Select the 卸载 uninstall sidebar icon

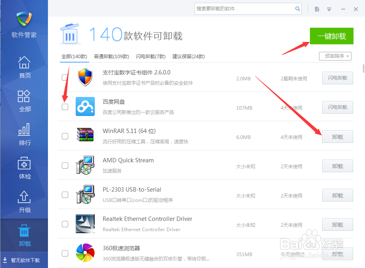tap(24, 234)
